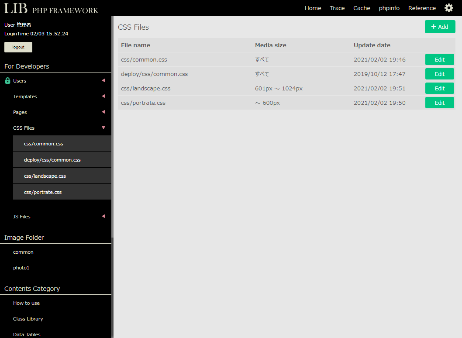462x338 pixels.
Task: Open the Cache page
Action: 362,8
